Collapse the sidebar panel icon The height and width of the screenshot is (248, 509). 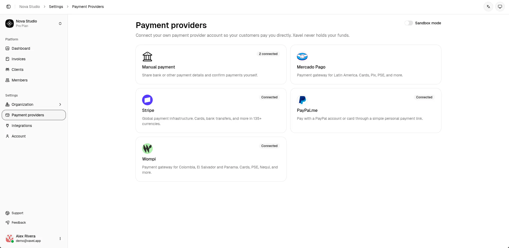[8, 7]
